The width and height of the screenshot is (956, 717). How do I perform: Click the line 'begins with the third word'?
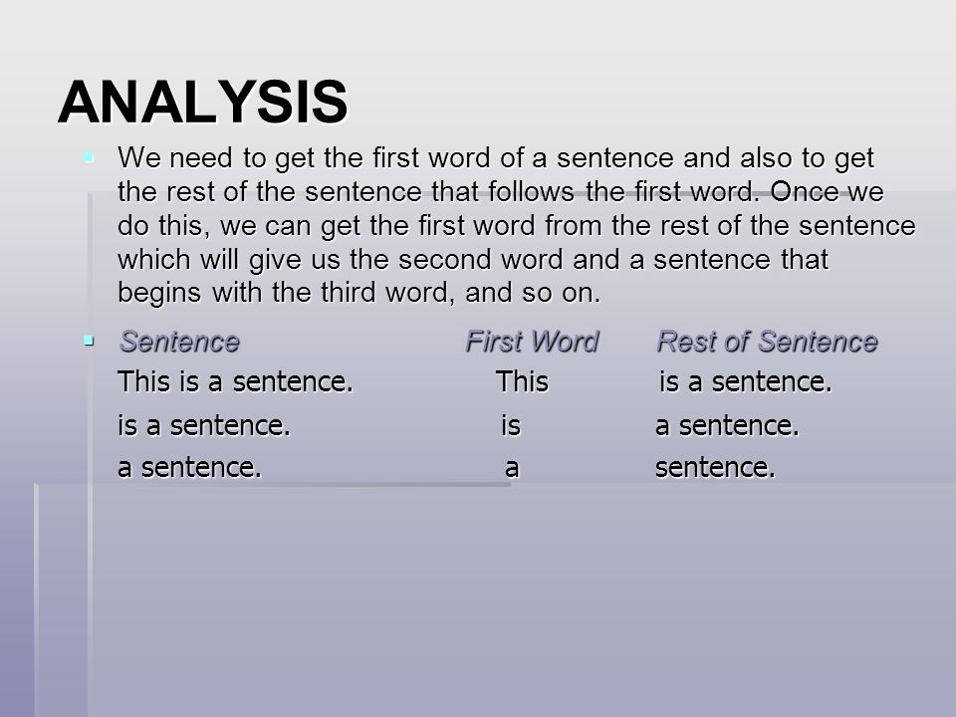tap(359, 293)
